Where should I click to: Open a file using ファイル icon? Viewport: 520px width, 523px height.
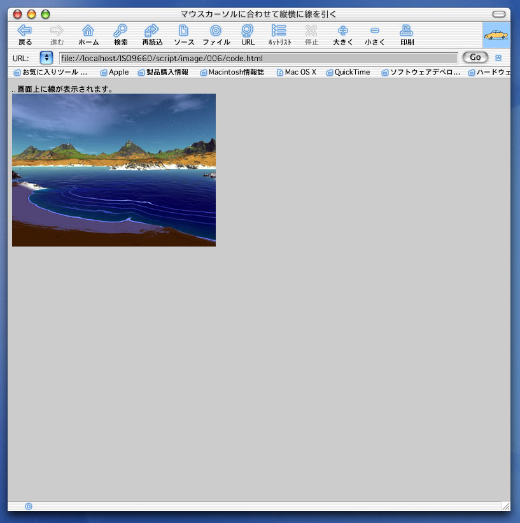tap(216, 34)
